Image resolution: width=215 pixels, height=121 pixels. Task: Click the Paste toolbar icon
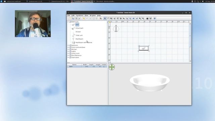[96, 18]
